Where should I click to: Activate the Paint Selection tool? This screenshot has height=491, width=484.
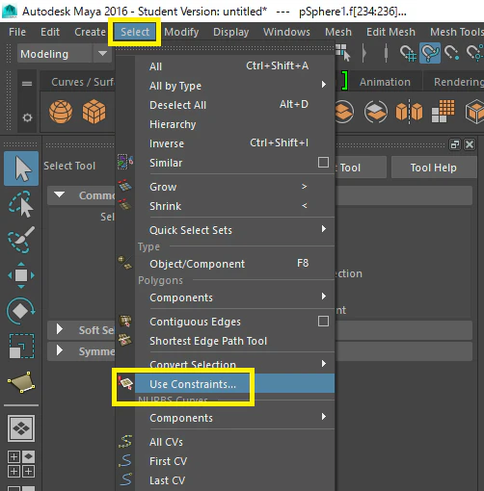click(x=21, y=240)
